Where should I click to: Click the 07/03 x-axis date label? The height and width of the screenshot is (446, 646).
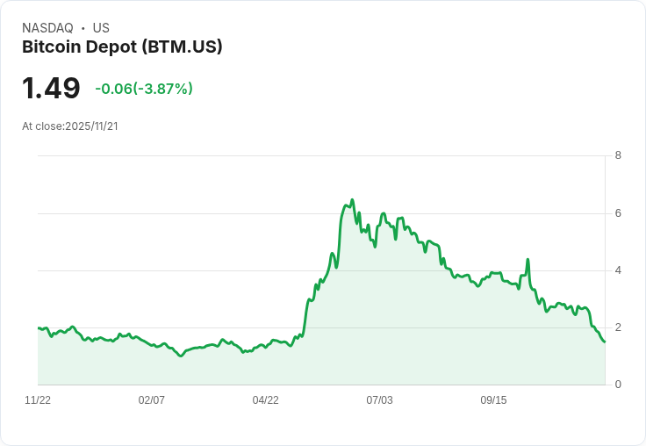[x=379, y=400]
